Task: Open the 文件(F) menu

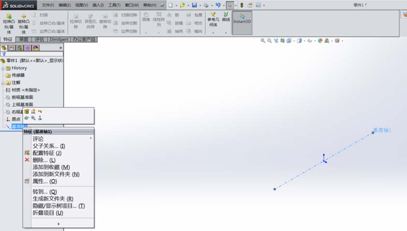Action: point(48,5)
